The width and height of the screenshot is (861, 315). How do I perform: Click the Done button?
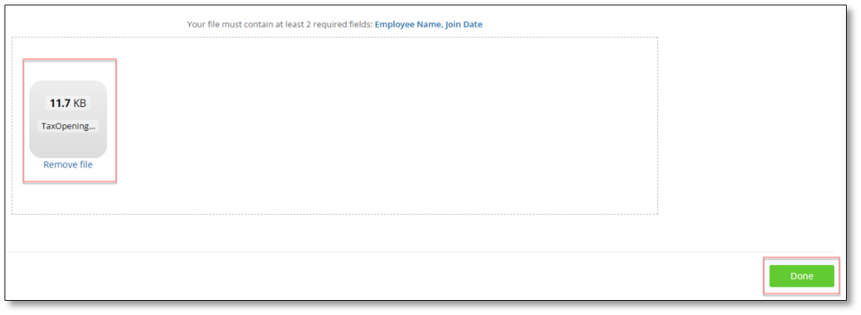point(801,276)
